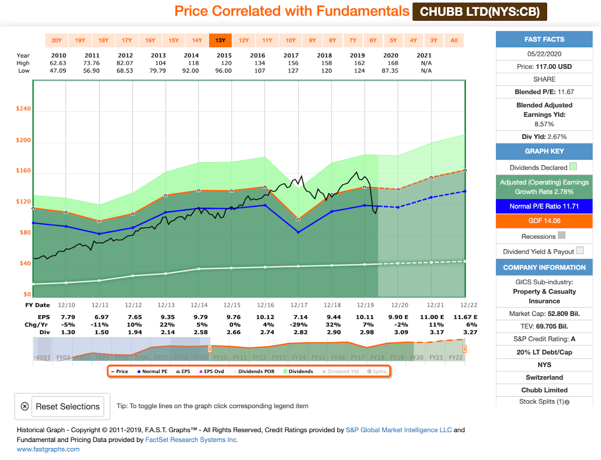
Task: Click the 05/22/2020 date text
Action: [544, 54]
